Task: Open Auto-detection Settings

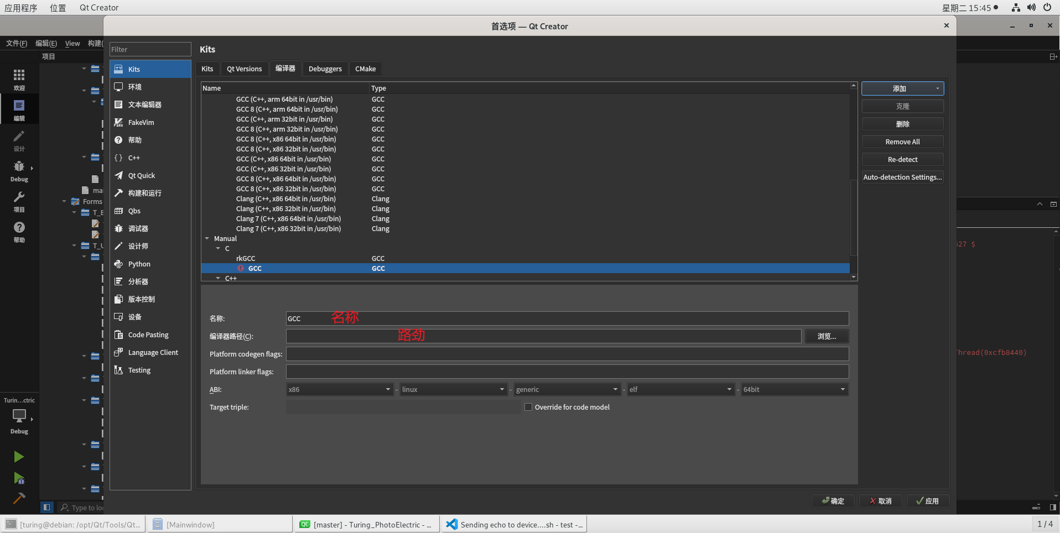Action: (x=902, y=177)
